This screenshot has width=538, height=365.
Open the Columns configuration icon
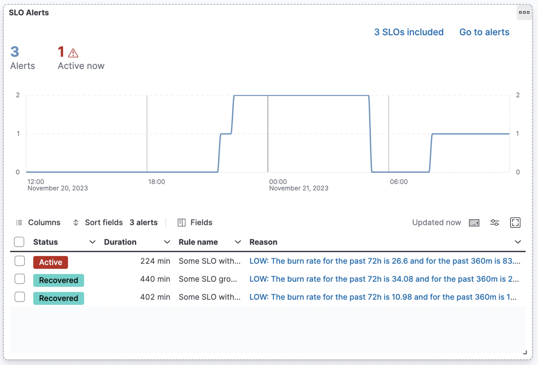pyautogui.click(x=19, y=222)
